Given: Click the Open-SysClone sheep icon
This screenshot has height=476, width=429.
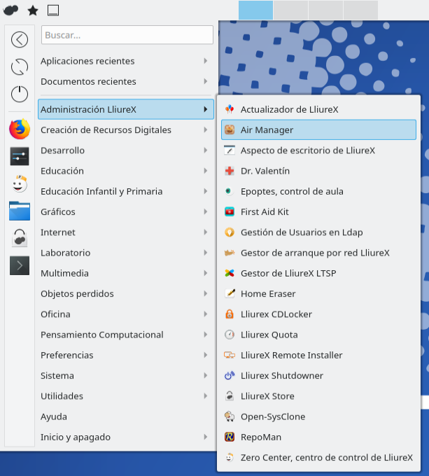Looking at the screenshot, I should (x=230, y=416).
